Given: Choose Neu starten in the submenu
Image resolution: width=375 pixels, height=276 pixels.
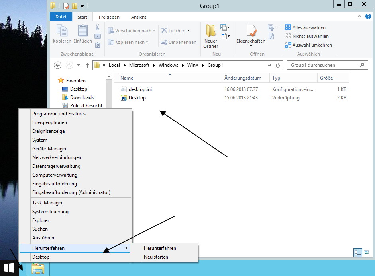Looking at the screenshot, I should 164,257.
